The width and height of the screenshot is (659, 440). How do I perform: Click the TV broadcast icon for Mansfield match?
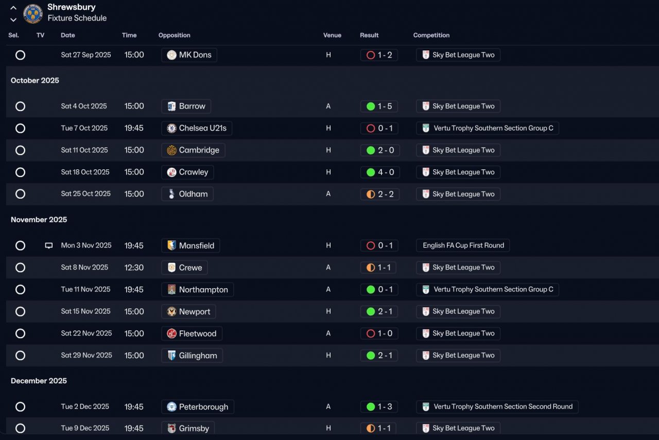coord(49,246)
